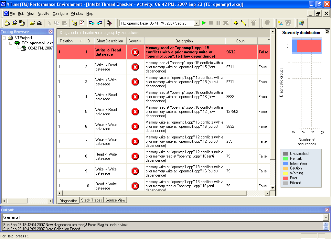The height and width of the screenshot is (239, 331).
Task: Click the Warning yellow legend swatch
Action: [285, 173]
